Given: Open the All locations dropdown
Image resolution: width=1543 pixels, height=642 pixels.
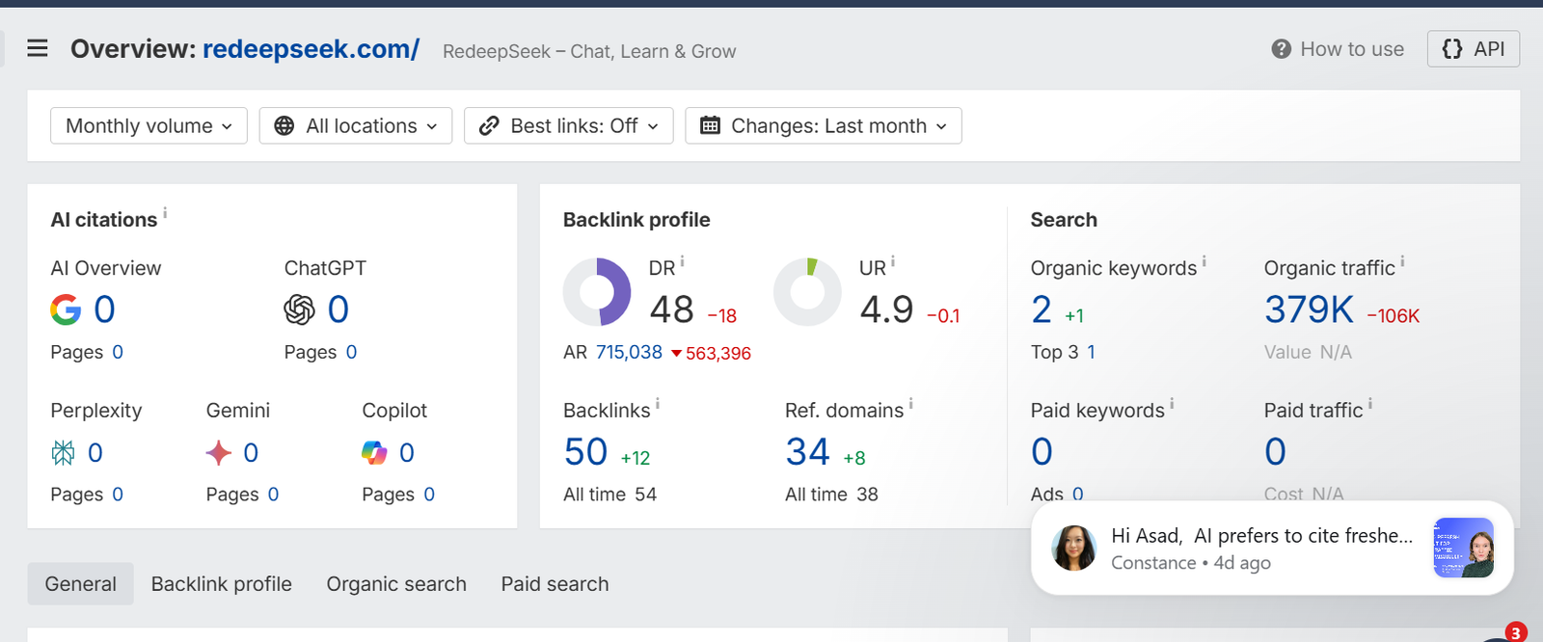Looking at the screenshot, I should click(x=356, y=125).
